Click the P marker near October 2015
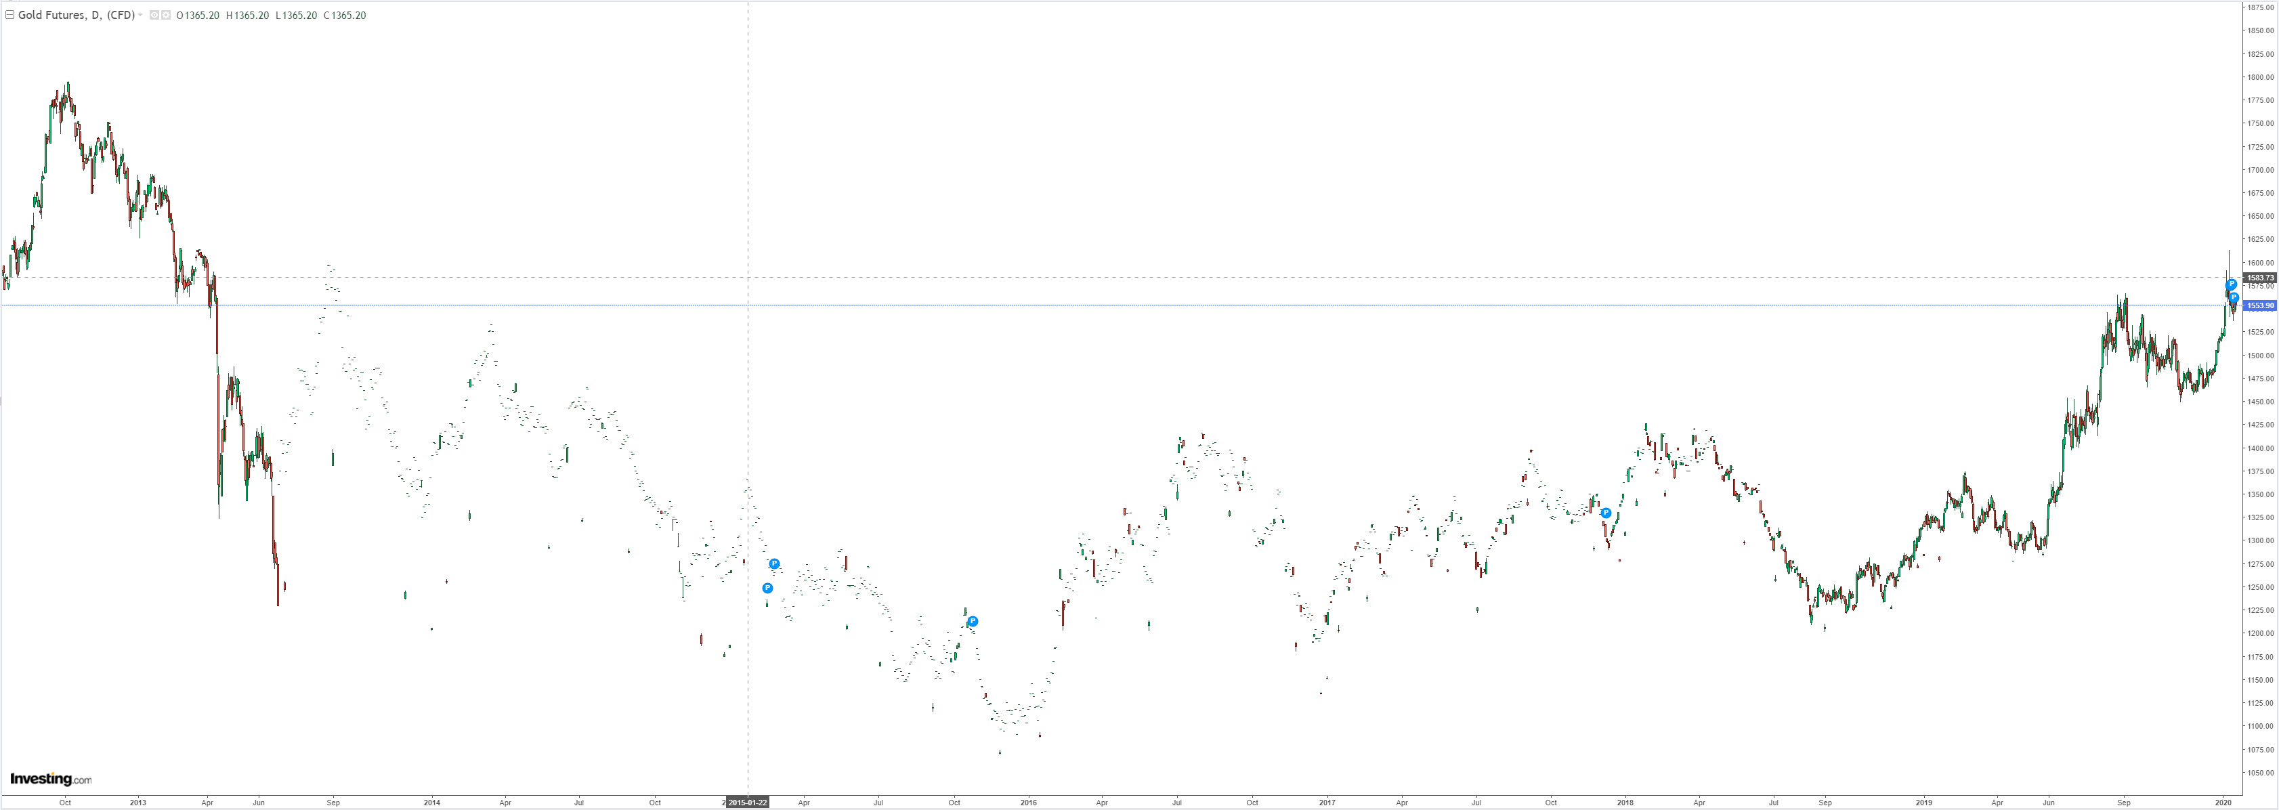This screenshot has height=810, width=2279. 973,622
